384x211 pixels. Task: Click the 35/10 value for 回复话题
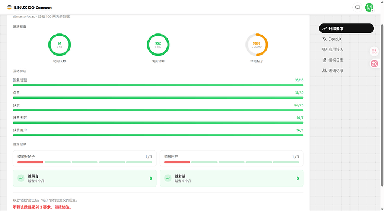[299, 80]
